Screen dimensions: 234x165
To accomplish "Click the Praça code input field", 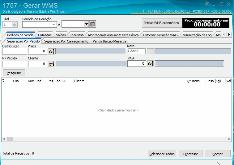I will point(38,51).
